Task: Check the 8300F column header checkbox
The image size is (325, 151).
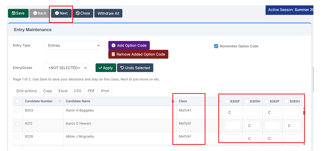Action: pos(227,102)
